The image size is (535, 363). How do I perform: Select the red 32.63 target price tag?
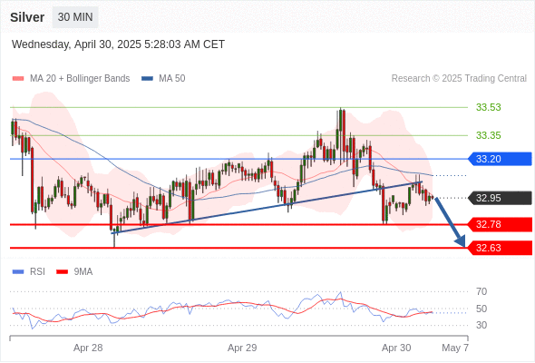[x=500, y=248]
